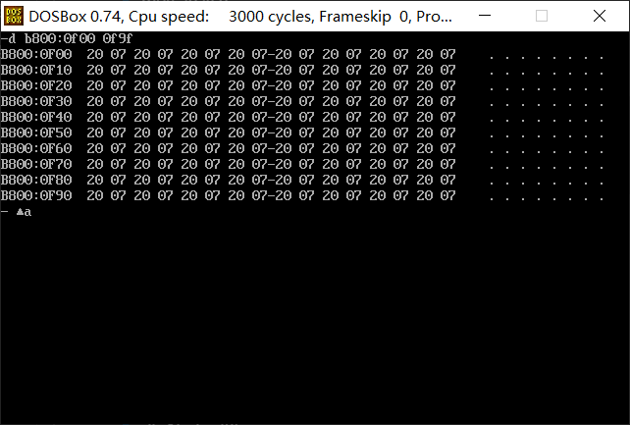
Task: Select the address label B800:0F30
Action: (36, 101)
